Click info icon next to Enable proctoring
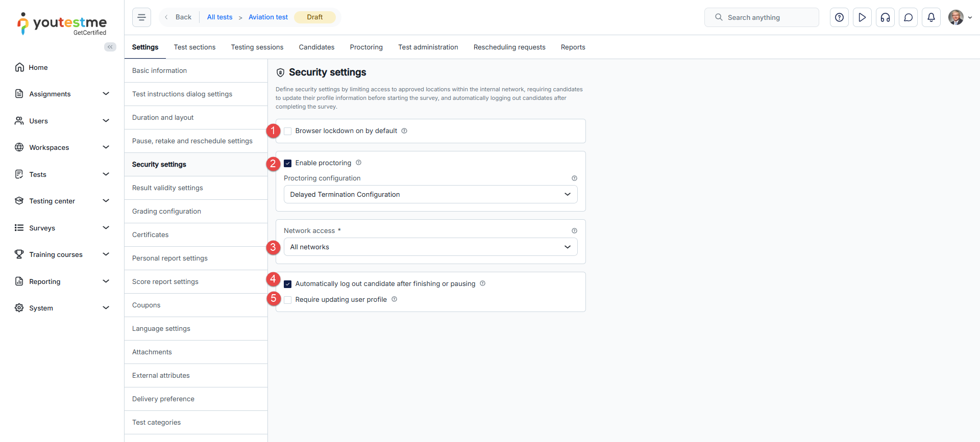Viewport: 980px width, 442px height. (358, 163)
